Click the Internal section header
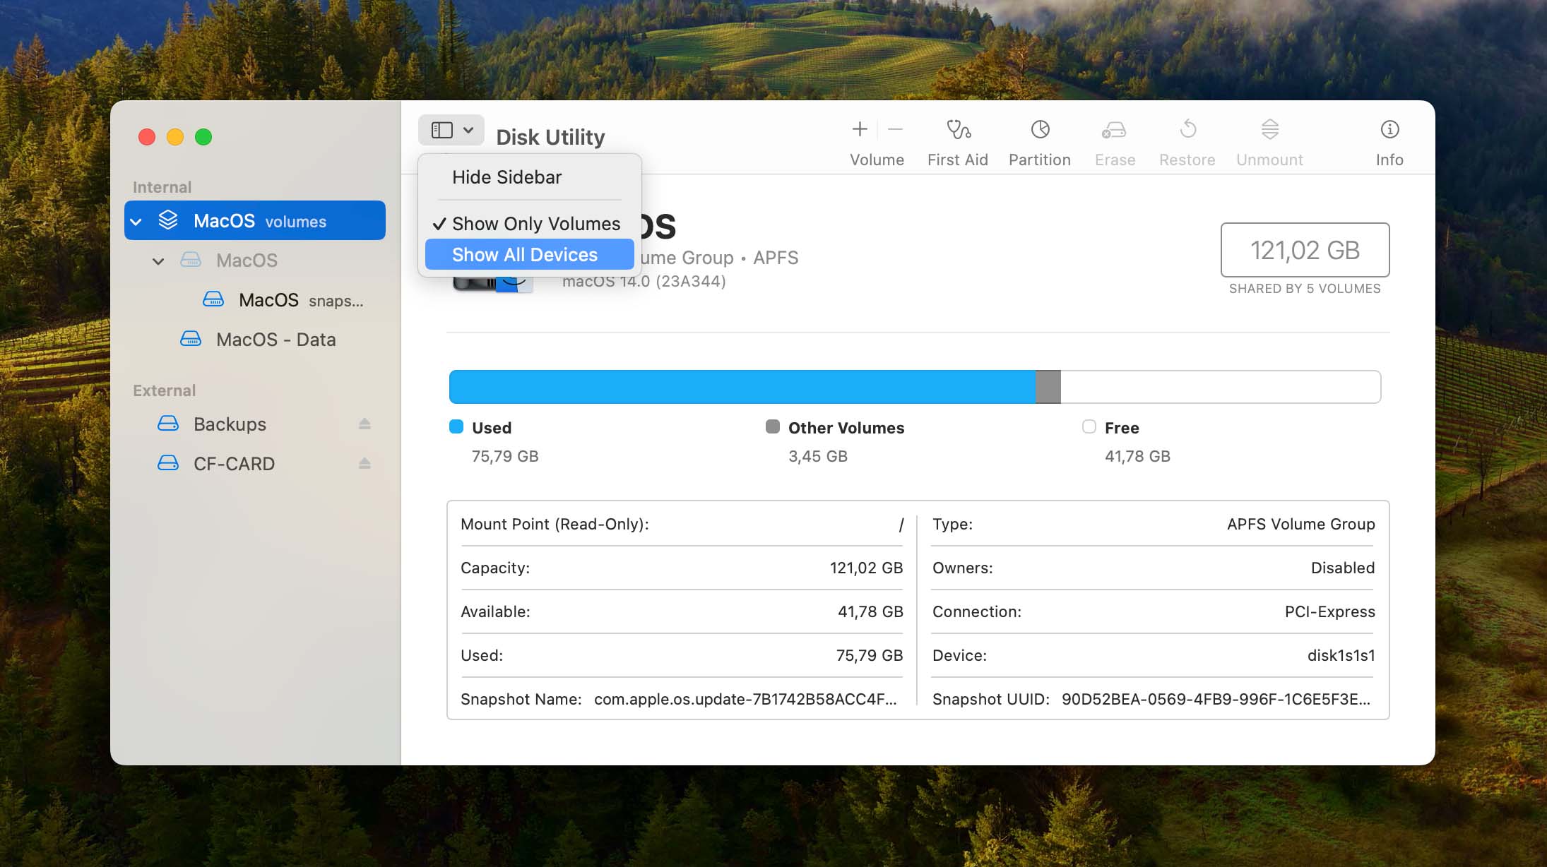The height and width of the screenshot is (867, 1547). pos(162,187)
